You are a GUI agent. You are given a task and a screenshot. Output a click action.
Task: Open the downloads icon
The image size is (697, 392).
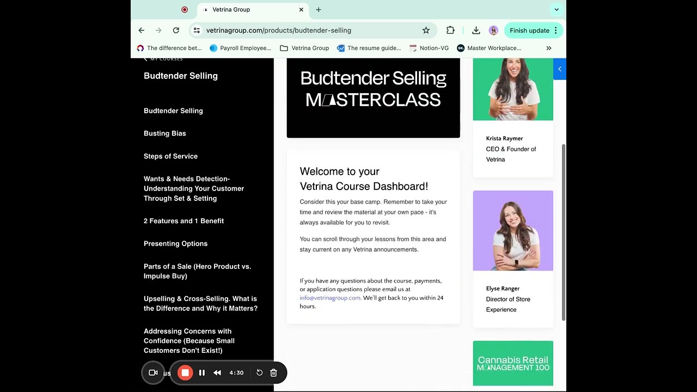coord(476,30)
